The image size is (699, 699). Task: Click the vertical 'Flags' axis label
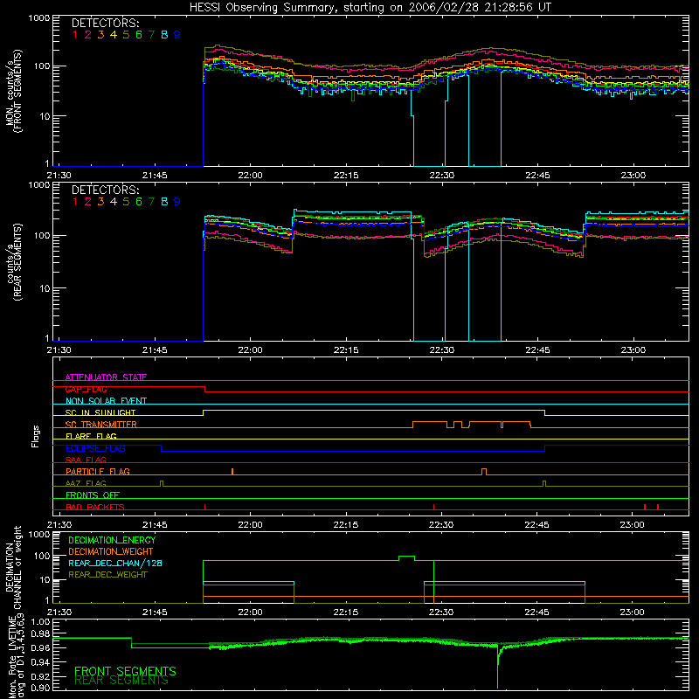point(36,436)
